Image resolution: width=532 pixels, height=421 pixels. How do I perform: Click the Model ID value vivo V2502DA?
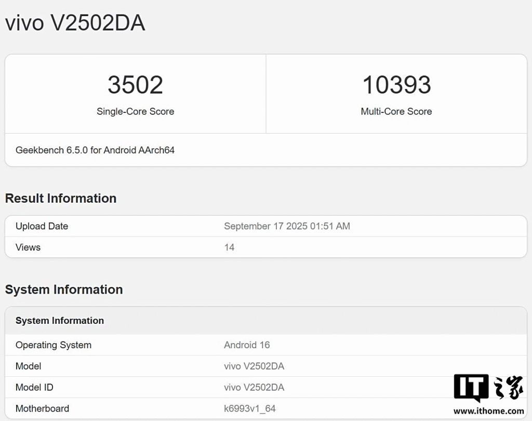tap(254, 388)
